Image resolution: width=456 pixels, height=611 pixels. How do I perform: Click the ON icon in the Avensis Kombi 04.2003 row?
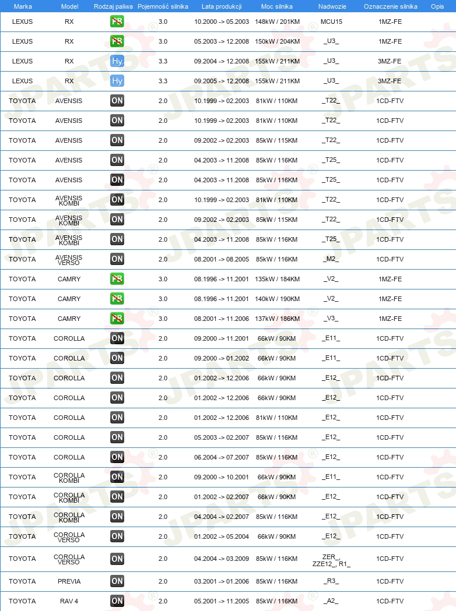[x=117, y=239]
